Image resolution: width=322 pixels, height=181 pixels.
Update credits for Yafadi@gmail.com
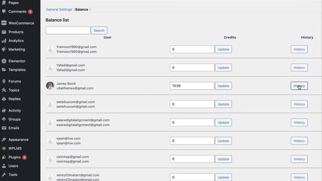(x=223, y=67)
